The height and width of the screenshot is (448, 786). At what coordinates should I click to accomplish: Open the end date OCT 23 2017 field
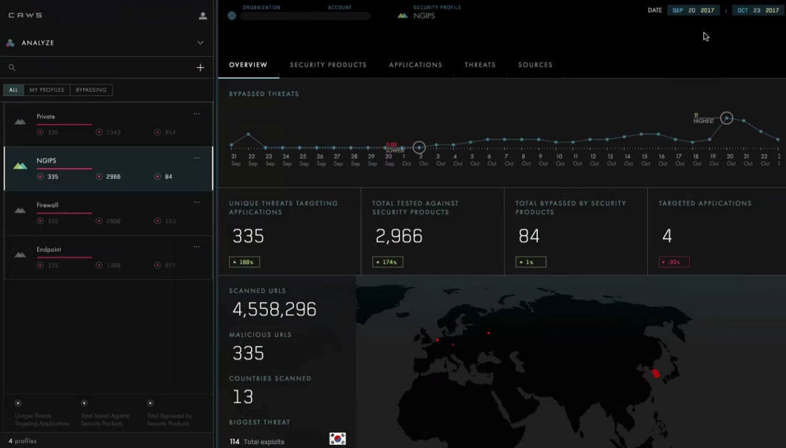(x=758, y=10)
